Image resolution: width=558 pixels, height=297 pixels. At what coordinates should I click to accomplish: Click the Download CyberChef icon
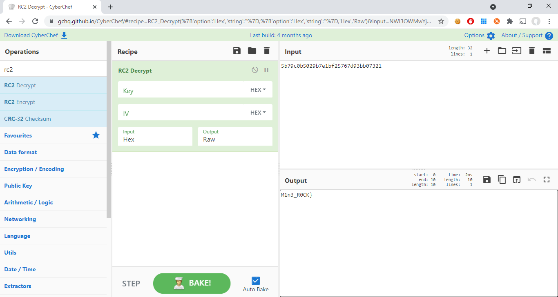64,35
